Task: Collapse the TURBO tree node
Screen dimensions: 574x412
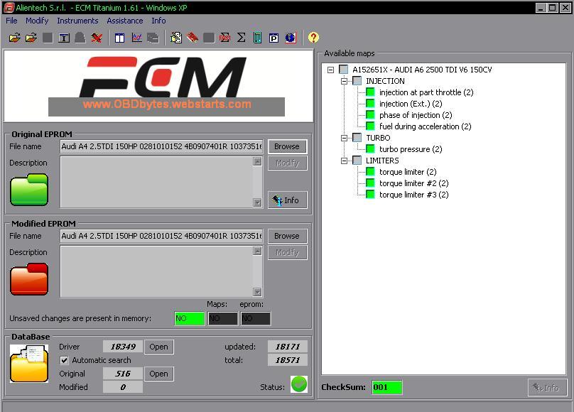Action: click(345, 138)
